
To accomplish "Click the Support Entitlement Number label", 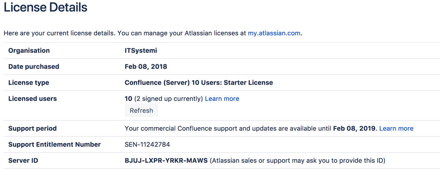I will point(55,144).
